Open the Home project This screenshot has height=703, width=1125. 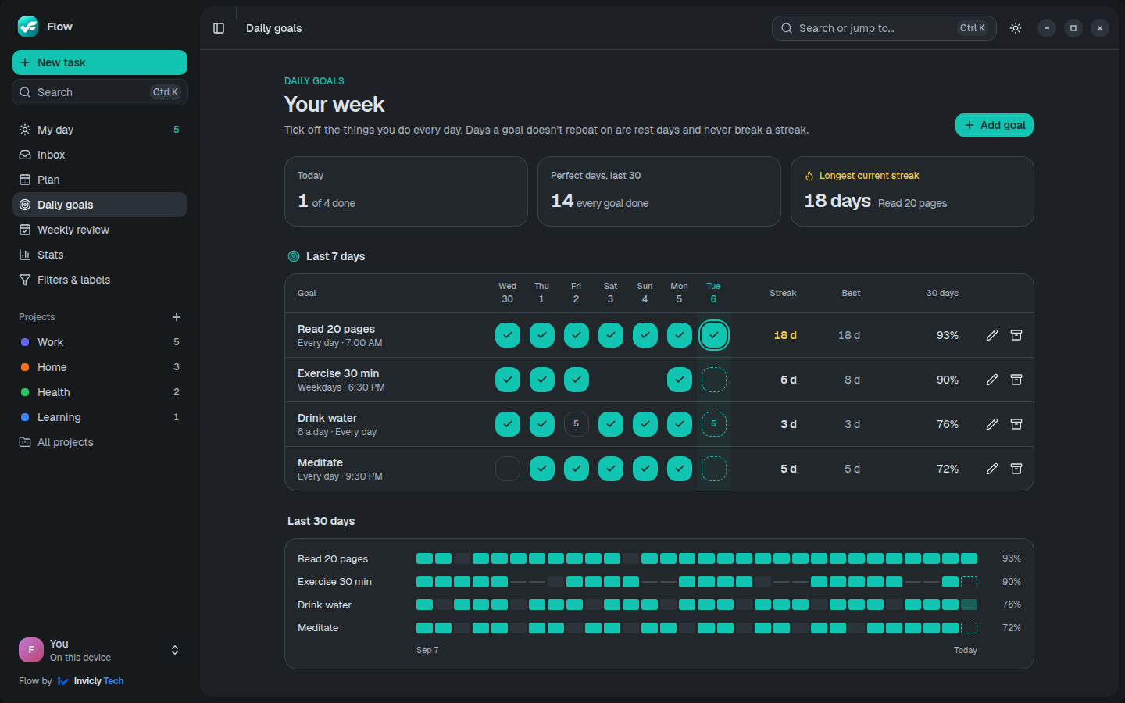(100, 367)
